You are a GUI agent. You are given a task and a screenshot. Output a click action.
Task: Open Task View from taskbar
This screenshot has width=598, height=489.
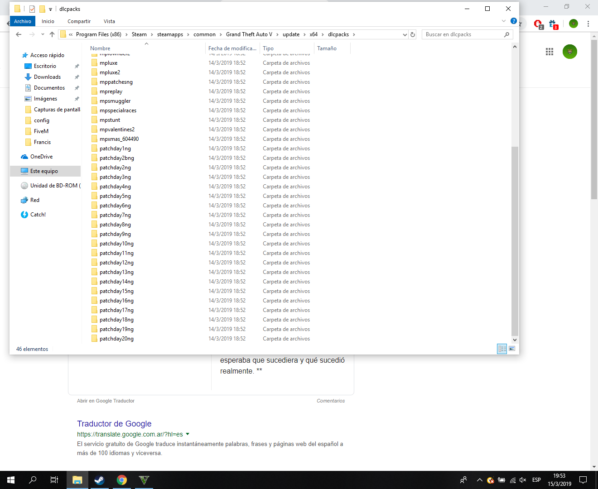click(54, 480)
